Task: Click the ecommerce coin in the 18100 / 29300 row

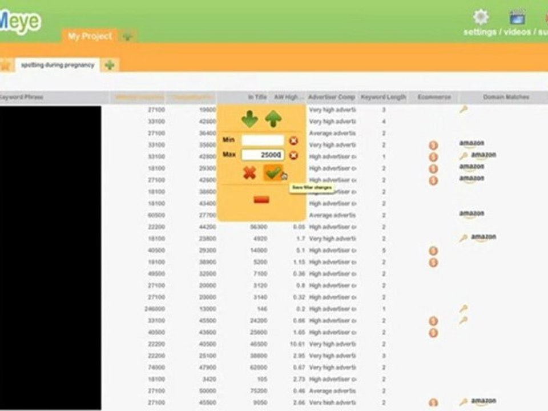Action: (433, 169)
